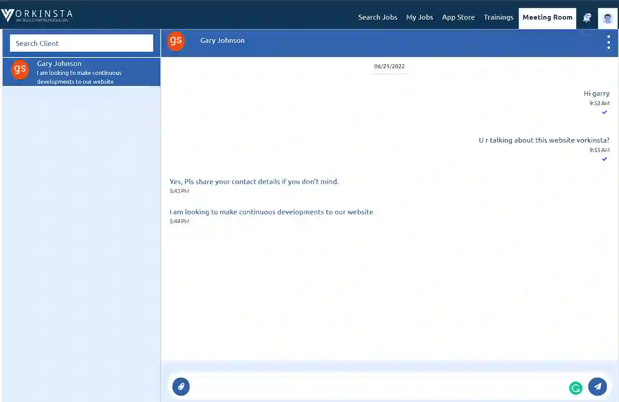Click the 5:43 PM timestamp
Viewport: 619px width, 402px height.
[x=179, y=191]
